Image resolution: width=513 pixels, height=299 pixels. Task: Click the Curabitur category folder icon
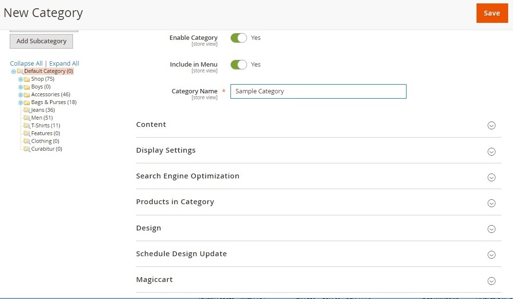(x=27, y=149)
